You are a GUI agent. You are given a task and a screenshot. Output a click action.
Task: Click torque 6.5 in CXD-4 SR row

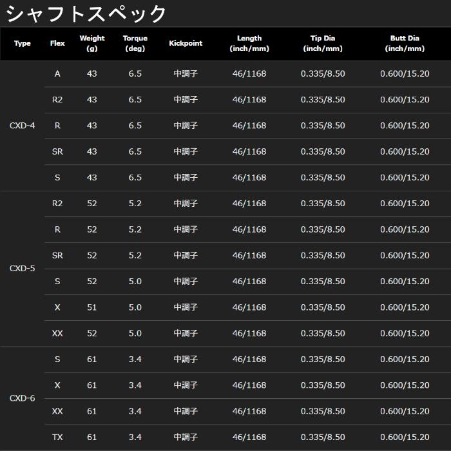click(x=135, y=151)
